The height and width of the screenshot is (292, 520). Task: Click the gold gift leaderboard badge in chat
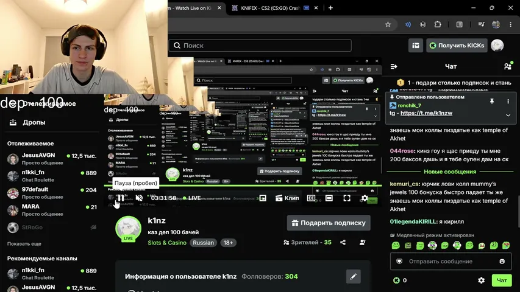pos(401,83)
